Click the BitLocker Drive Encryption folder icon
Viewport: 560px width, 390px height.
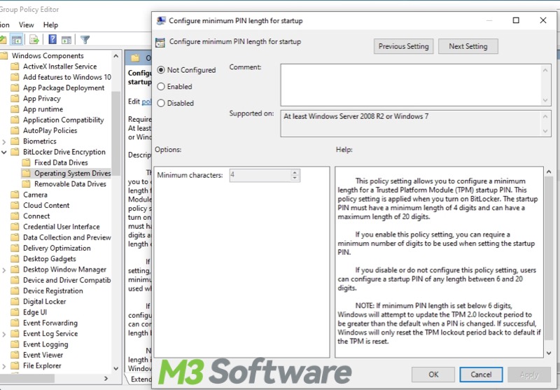pyautogui.click(x=15, y=152)
